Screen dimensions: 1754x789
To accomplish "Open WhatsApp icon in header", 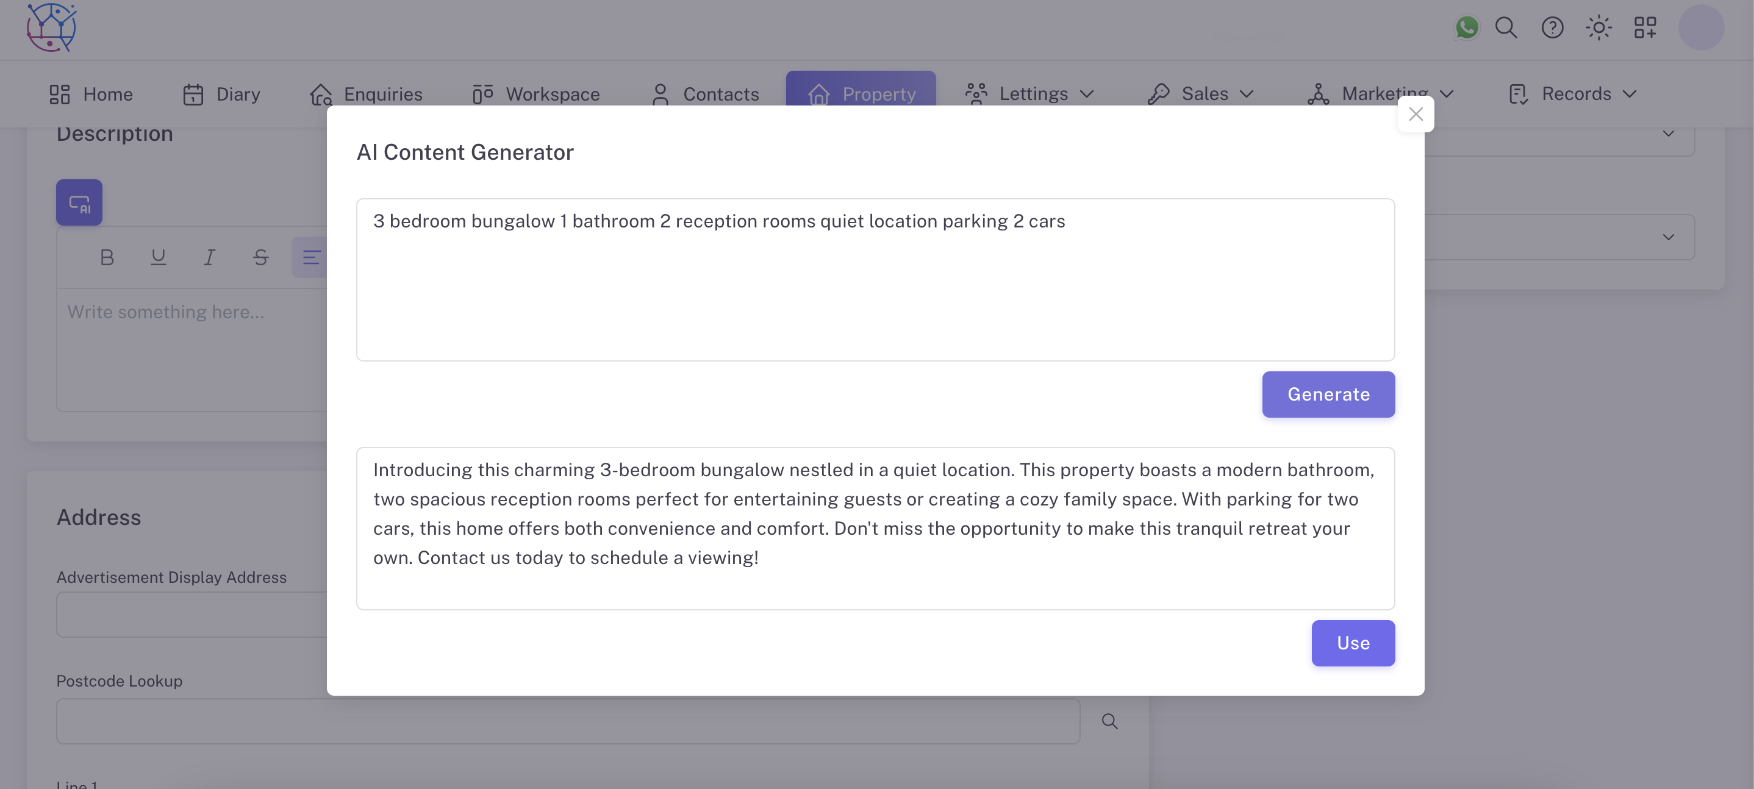I will [1467, 28].
